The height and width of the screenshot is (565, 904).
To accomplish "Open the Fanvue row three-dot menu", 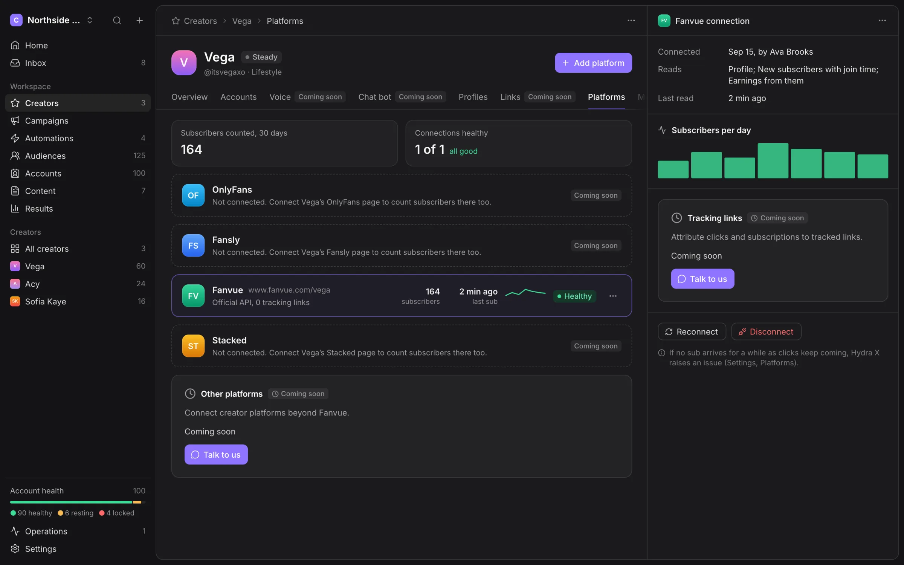I will (x=613, y=296).
